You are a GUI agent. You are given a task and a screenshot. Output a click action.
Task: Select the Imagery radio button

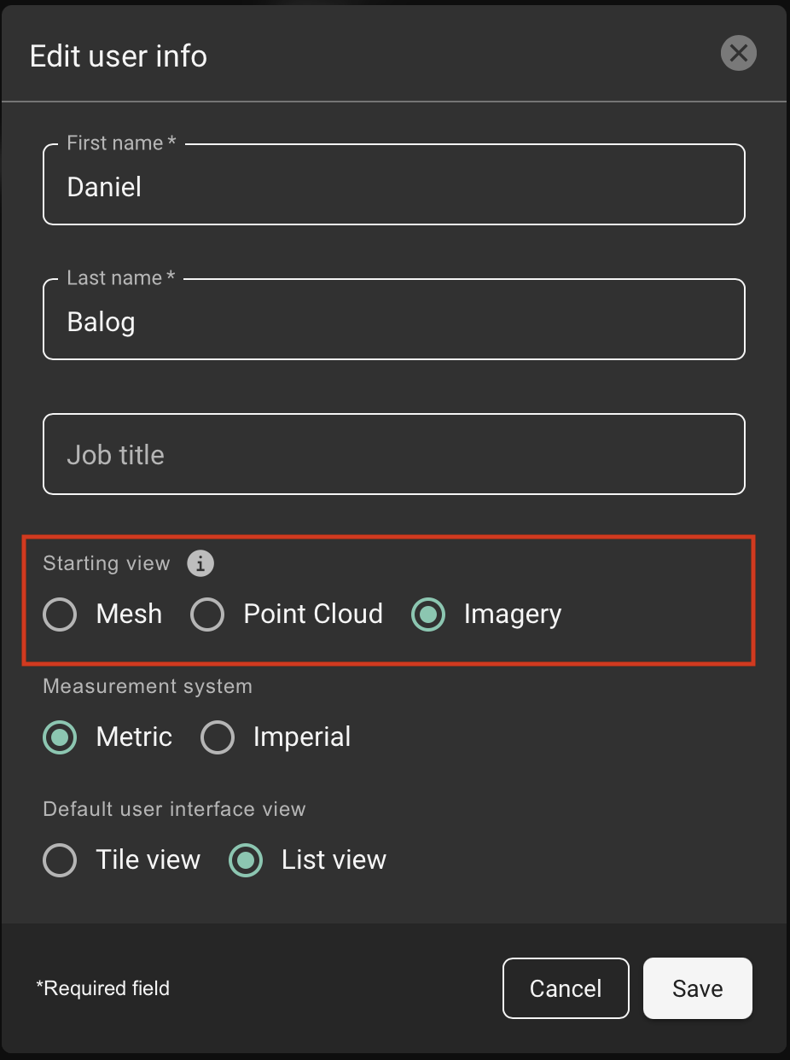click(x=428, y=614)
